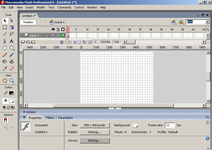This screenshot has height=150, width=212.
Task: Select the Gradient Transform tool
Action: [12, 27]
